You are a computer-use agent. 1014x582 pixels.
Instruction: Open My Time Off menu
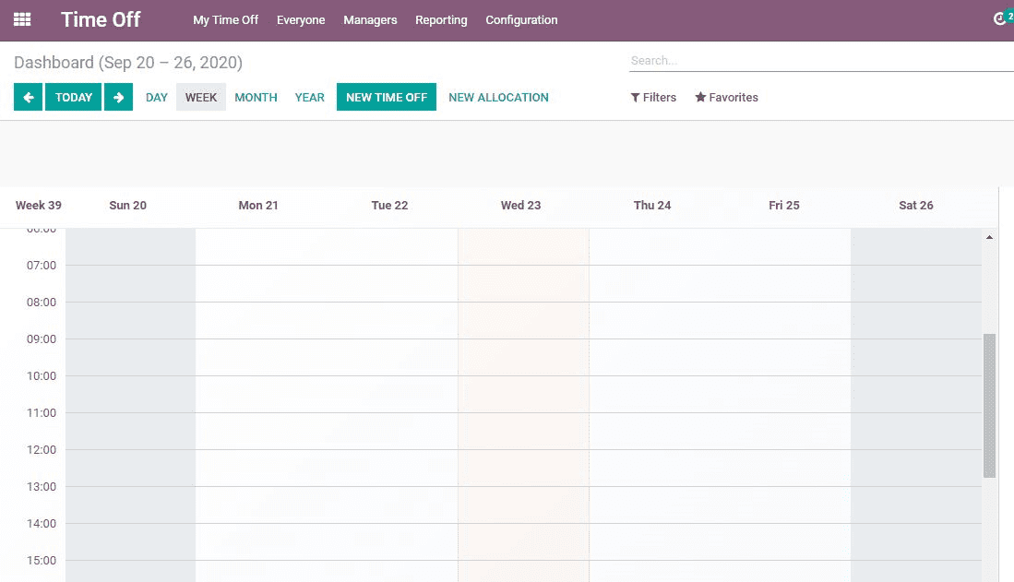226,20
